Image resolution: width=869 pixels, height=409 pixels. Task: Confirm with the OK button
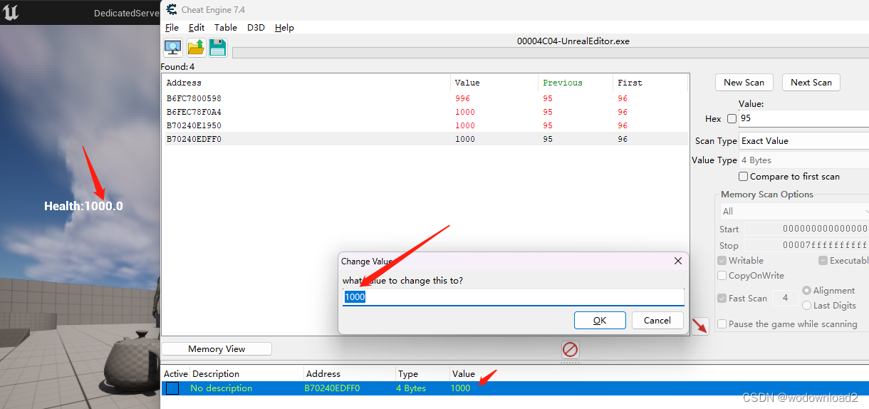[600, 320]
